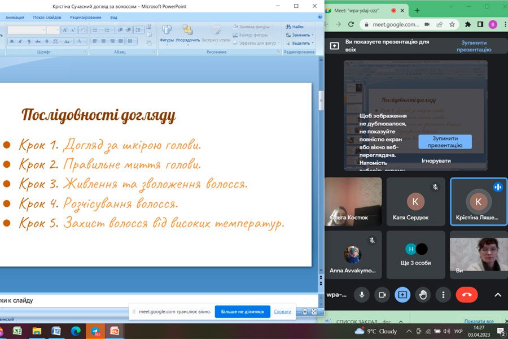The height and width of the screenshot is (339, 508).
Task: Switch to the Рецензирование tab
Action: pyautogui.click(x=85, y=18)
